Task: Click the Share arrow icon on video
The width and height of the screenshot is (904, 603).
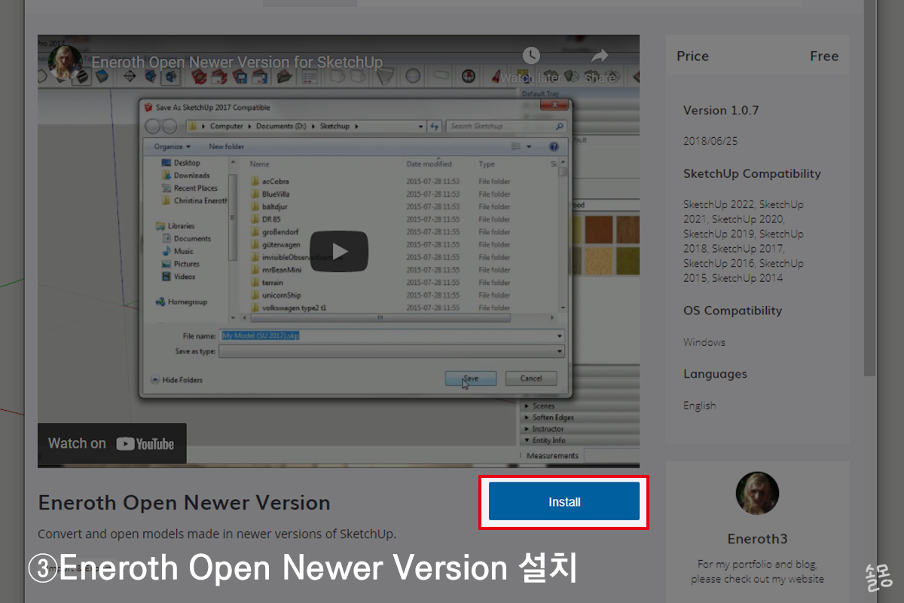Action: tap(600, 56)
